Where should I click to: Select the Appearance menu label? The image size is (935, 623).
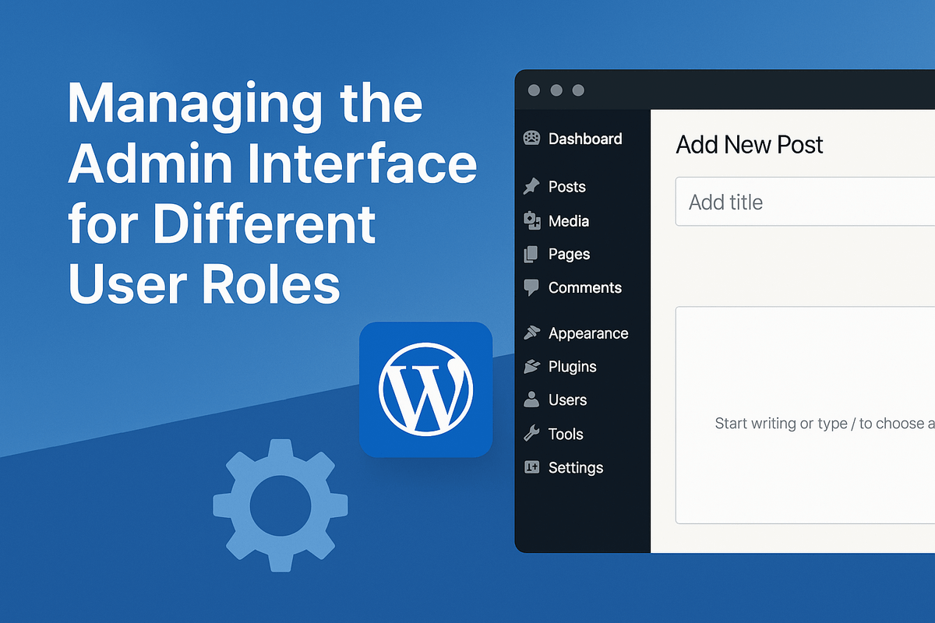tap(588, 333)
